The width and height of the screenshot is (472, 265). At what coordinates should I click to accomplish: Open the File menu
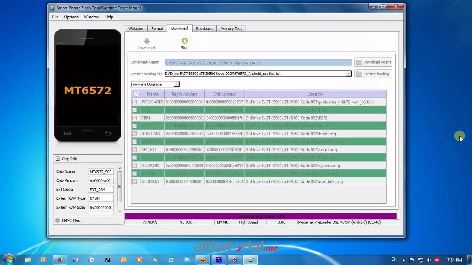[55, 17]
